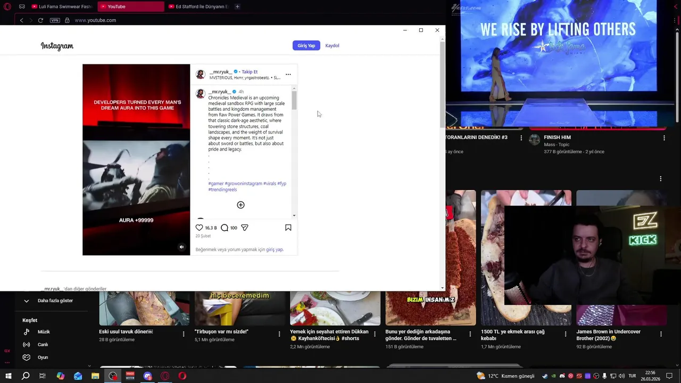This screenshot has height=383, width=681.
Task: Open the notification center icon
Action: click(x=669, y=376)
